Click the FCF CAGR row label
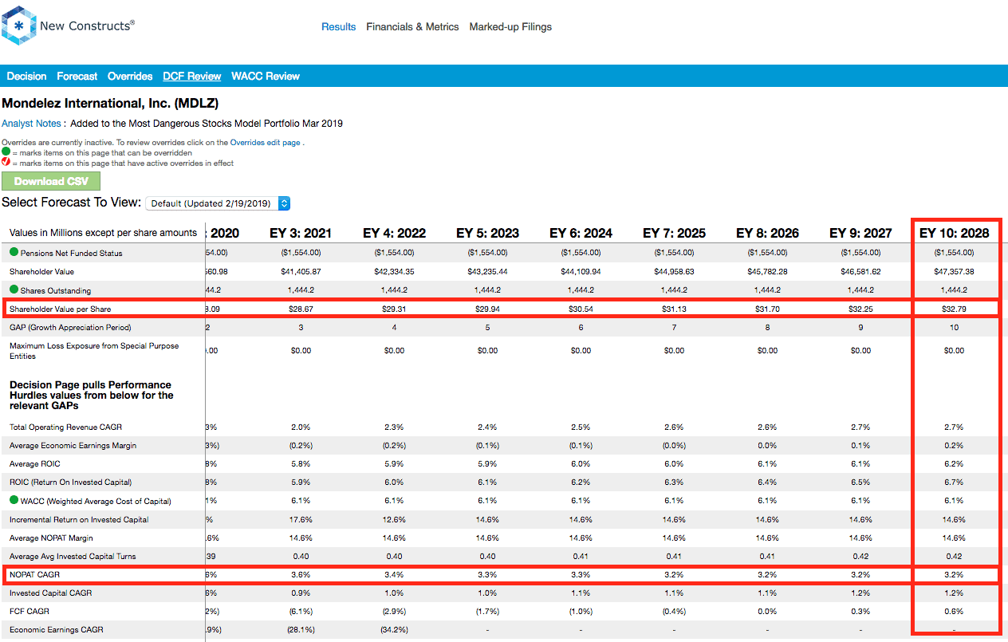The width and height of the screenshot is (1008, 642). (x=30, y=612)
